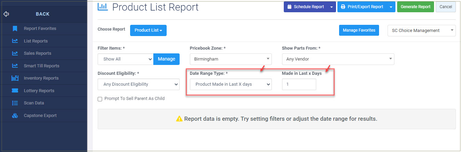Viewport: 461px width, 152px height.
Task: Click the back arrow icon in sidebar
Action: point(6,14)
